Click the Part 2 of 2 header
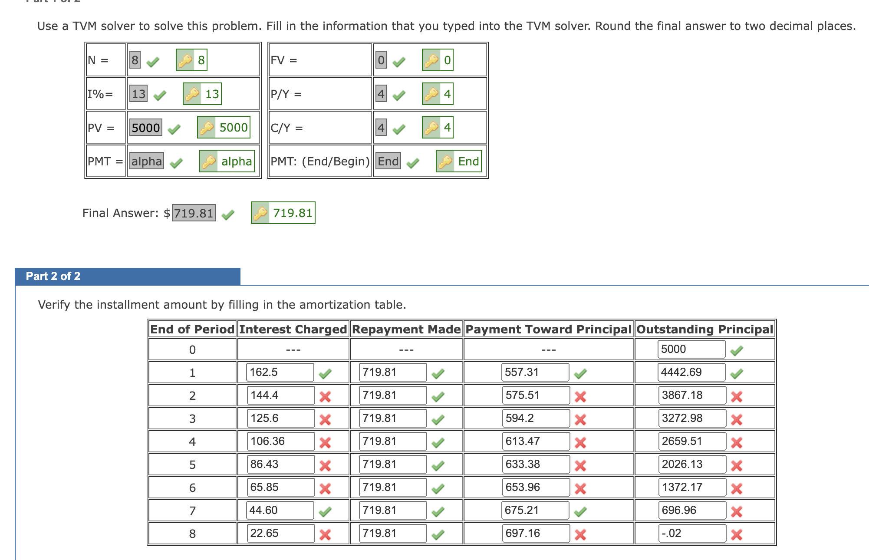 [x=128, y=276]
